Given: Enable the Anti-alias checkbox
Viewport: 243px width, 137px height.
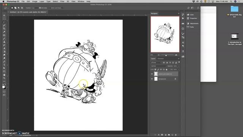Looking at the screenshot, I should pyautogui.click(x=40, y=8).
